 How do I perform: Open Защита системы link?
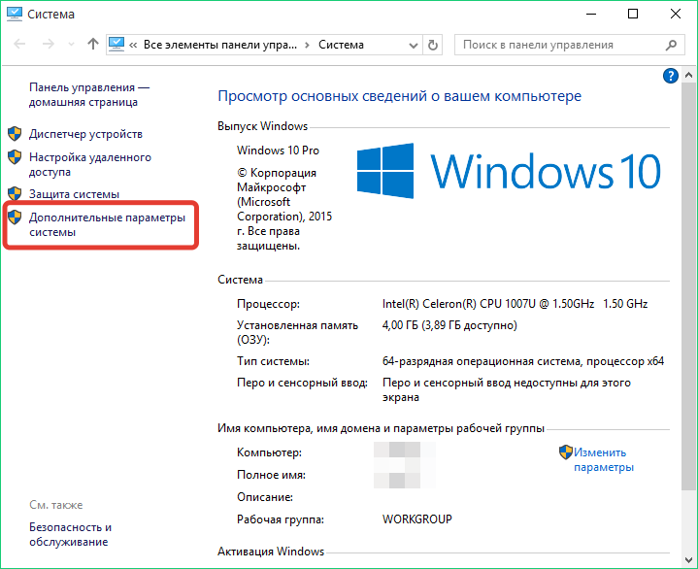click(75, 194)
